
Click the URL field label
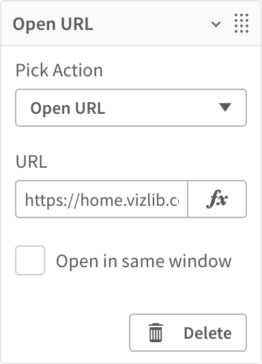[x=31, y=162]
